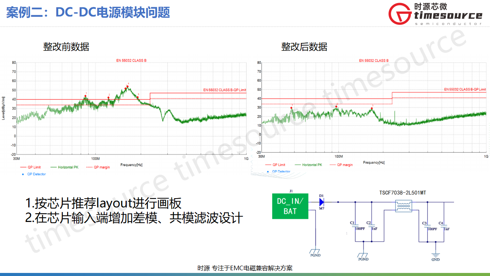Click the 整改后数据 heading
This screenshot has width=490, height=276.
tap(304, 47)
